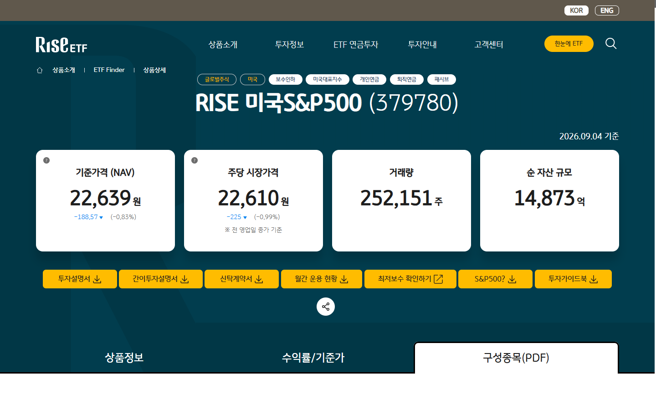Click the 미국 tag

(253, 80)
